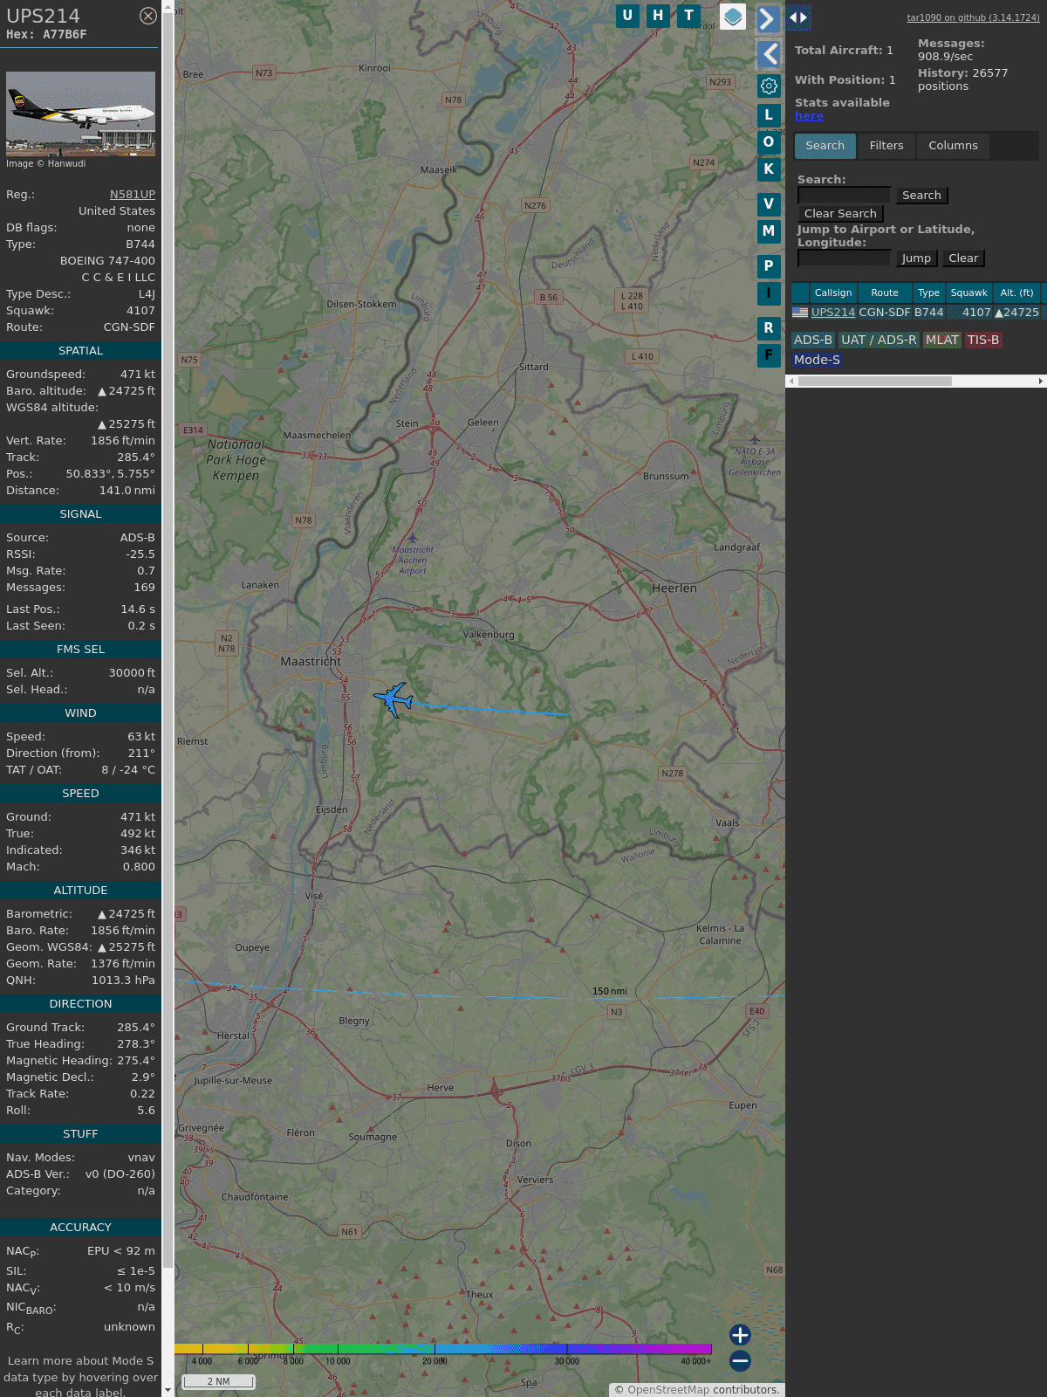
Task: Click the left-pointing chevron map button
Action: [769, 54]
